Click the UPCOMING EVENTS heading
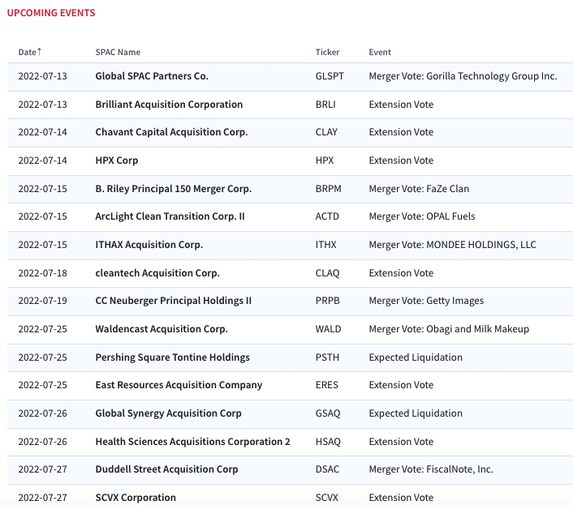Image resolution: width=573 pixels, height=505 pixels. pyautogui.click(x=51, y=13)
